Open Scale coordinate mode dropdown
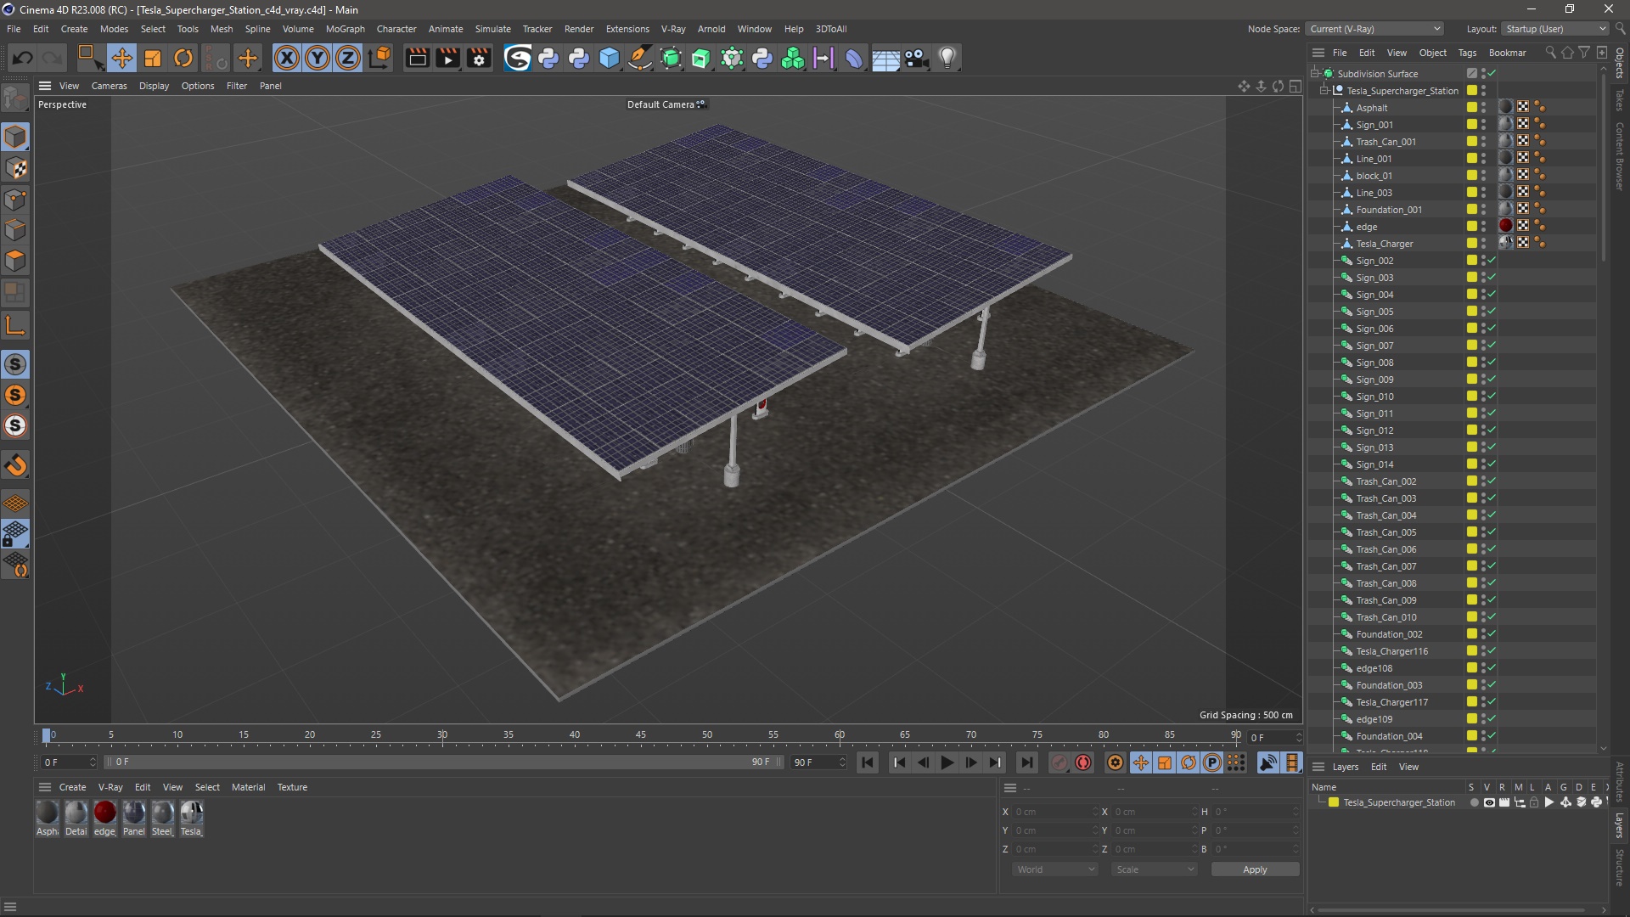1630x917 pixels. [1155, 869]
